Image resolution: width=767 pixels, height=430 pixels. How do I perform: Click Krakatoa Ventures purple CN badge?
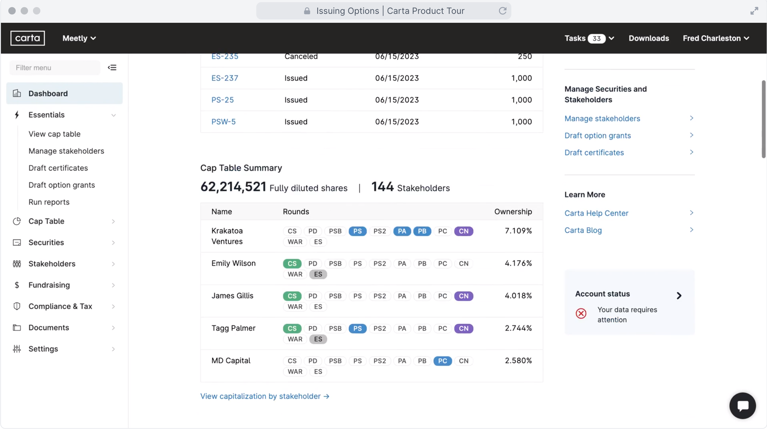pyautogui.click(x=463, y=231)
